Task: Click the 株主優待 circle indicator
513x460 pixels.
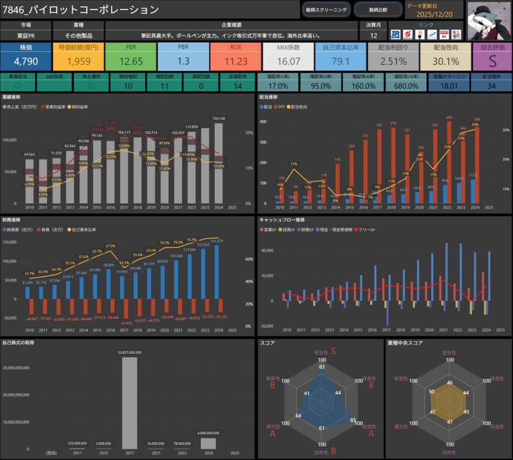Action: tap(90, 85)
